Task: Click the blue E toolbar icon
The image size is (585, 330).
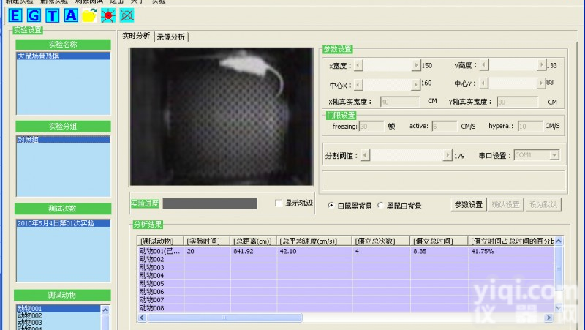Action: pyautogui.click(x=16, y=15)
